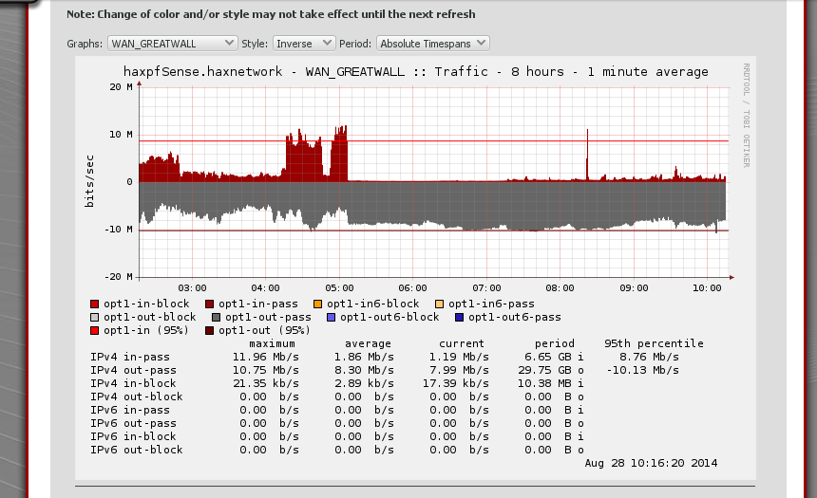Click the opt1-in6-block orange legend swatch

(318, 304)
